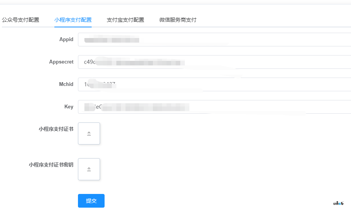Click the Appid input field

[214, 40]
